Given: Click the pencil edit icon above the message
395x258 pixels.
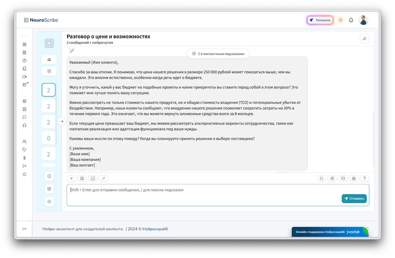Looking at the screenshot, I should (x=72, y=51).
